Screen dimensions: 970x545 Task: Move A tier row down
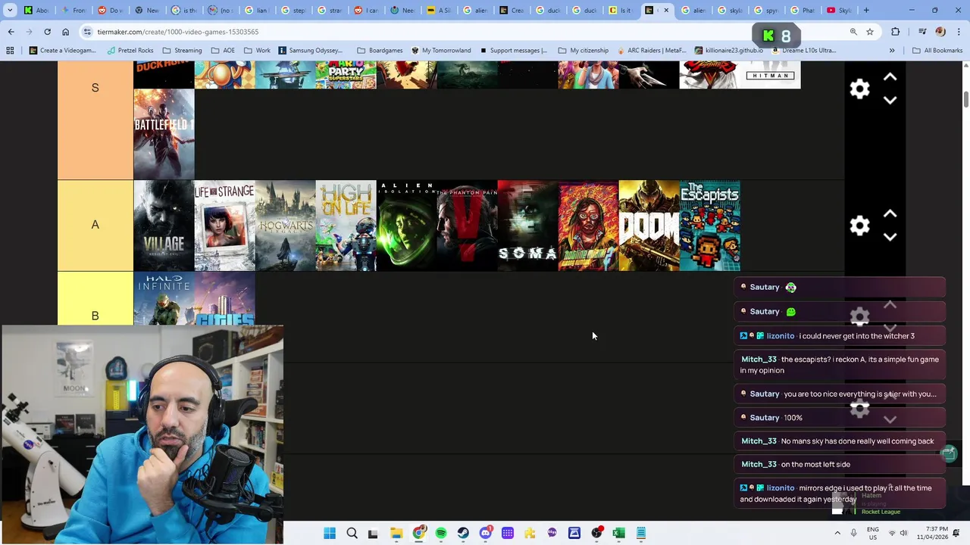[890, 236]
